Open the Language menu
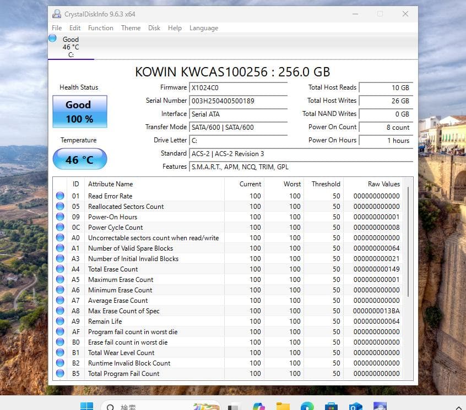Screen dimensions: 466x410 coord(204,28)
